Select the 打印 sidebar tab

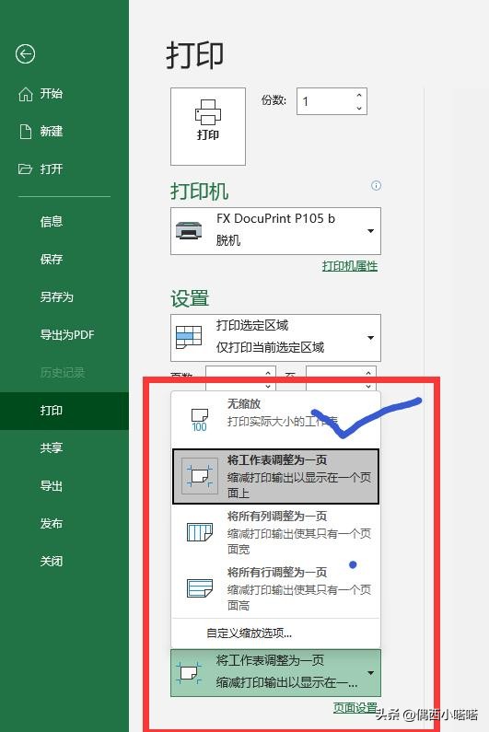[x=64, y=411]
